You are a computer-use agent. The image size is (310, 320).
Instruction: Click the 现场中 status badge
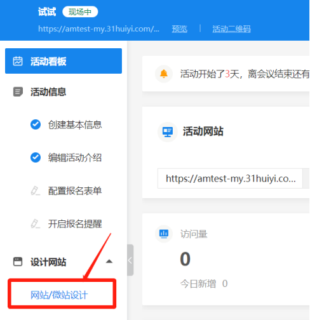pos(80,11)
